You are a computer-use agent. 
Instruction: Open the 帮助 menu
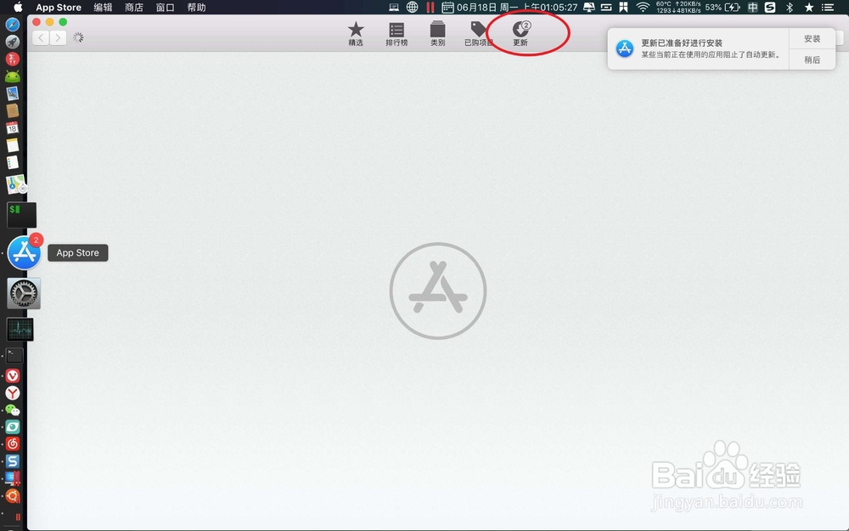[197, 7]
